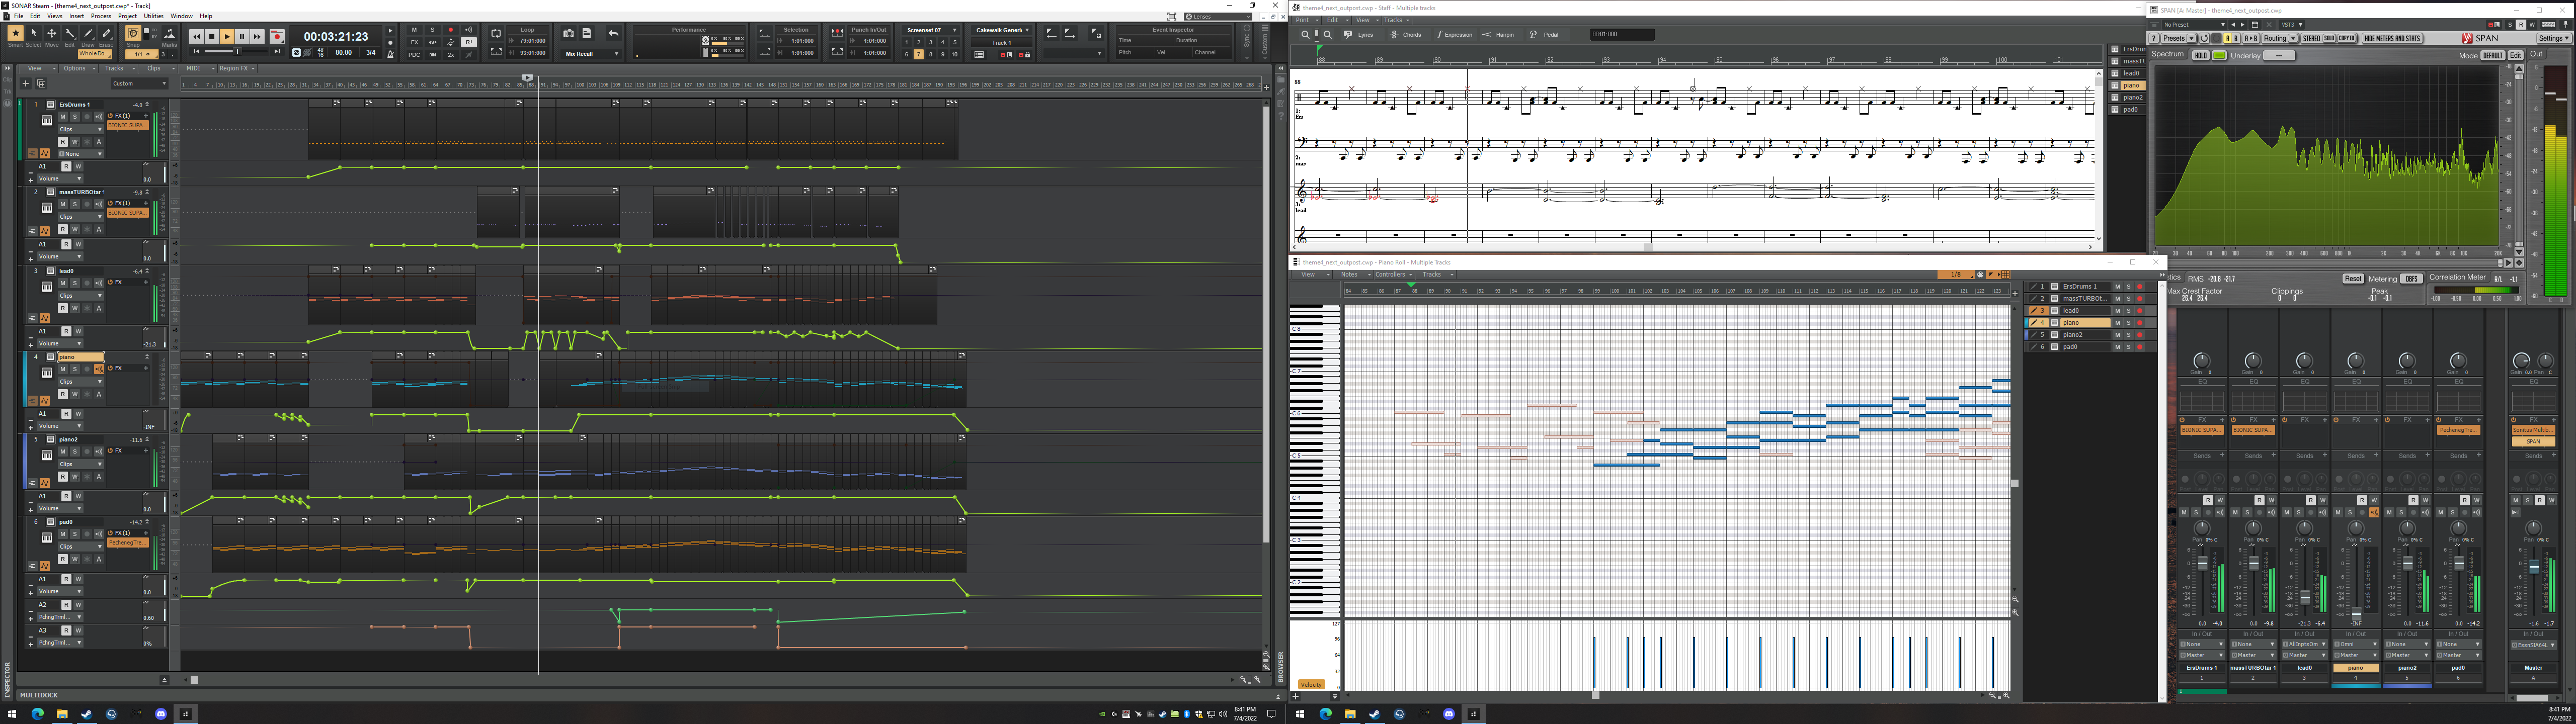Select the Smart tool
This screenshot has height=724, width=2576.
click(x=16, y=34)
